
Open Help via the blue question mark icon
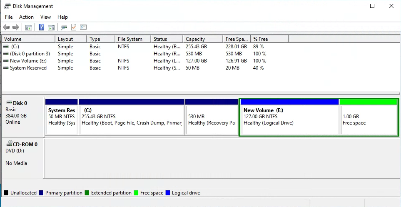pyautogui.click(x=41, y=27)
